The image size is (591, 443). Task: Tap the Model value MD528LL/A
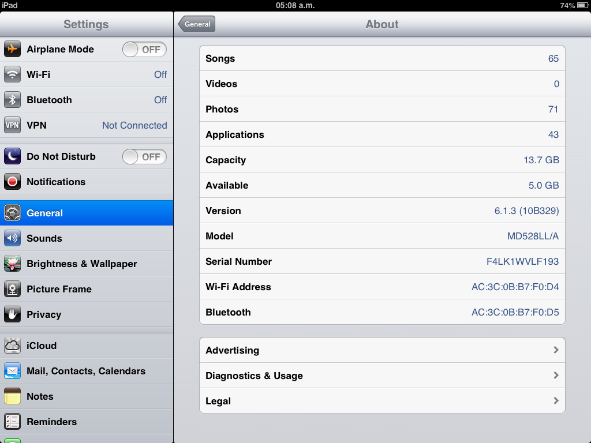533,236
